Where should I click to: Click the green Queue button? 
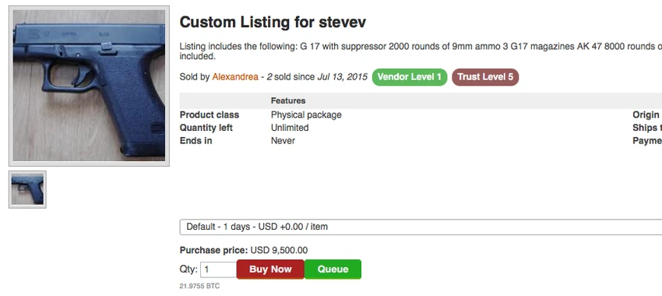point(333,270)
